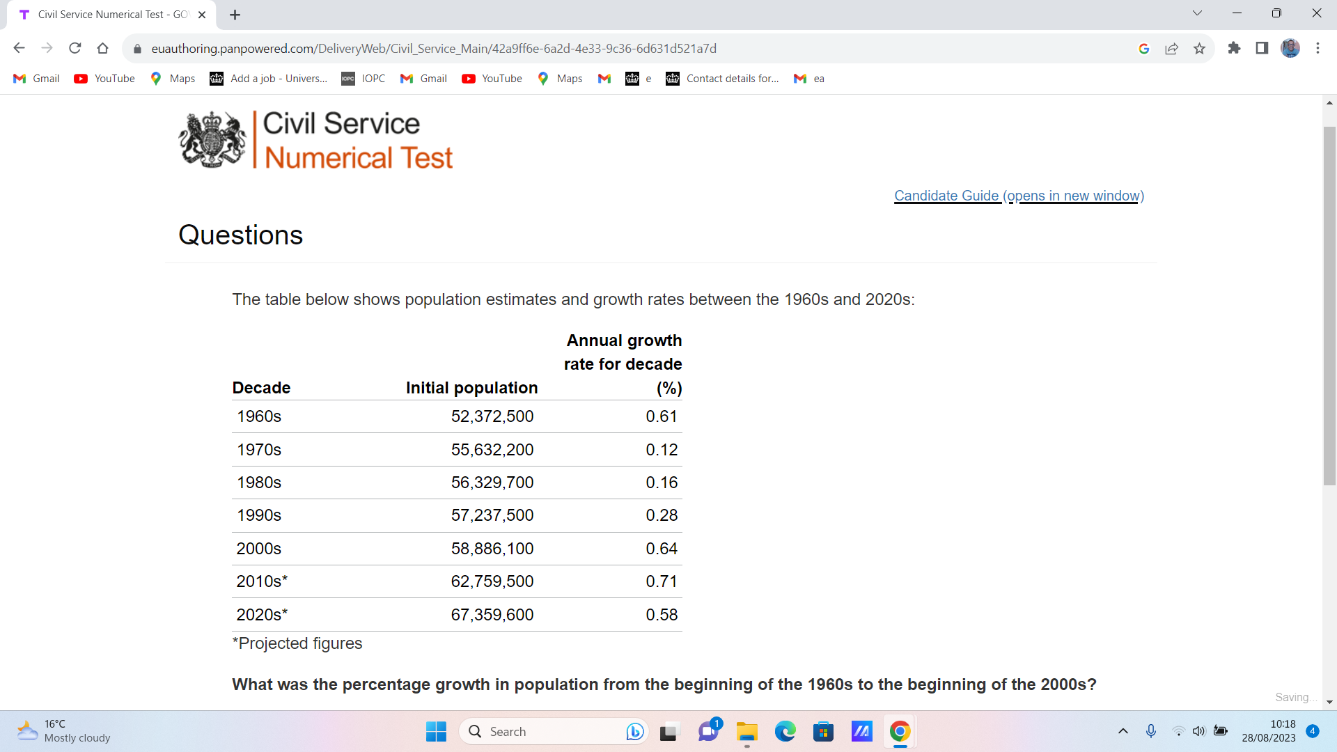Screen dimensions: 1337x752
Task: Open the tab search chevron
Action: tap(1197, 13)
